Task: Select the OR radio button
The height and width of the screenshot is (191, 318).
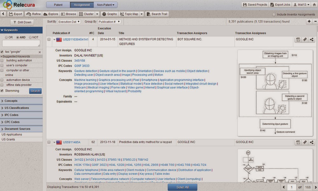Action: [x=6, y=38]
